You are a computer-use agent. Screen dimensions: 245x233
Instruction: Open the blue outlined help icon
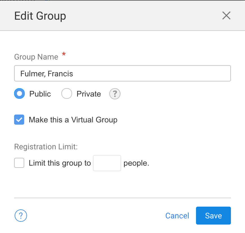point(21,216)
